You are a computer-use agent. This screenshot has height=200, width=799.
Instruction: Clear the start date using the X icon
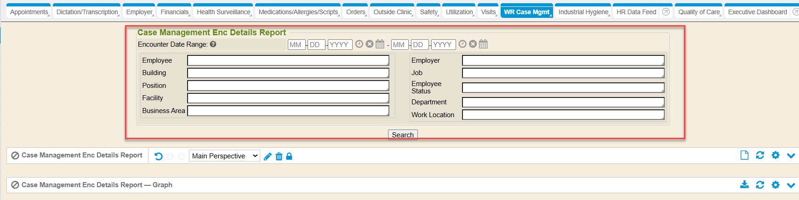coord(369,44)
